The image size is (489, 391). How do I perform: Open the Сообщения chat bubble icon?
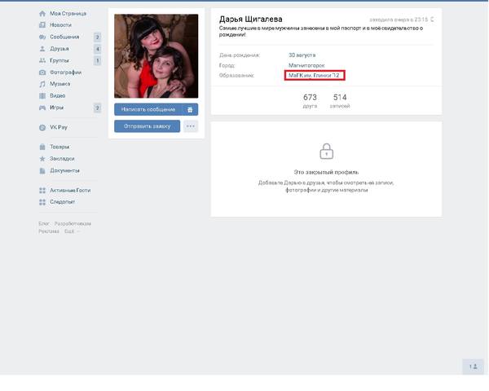click(x=42, y=37)
